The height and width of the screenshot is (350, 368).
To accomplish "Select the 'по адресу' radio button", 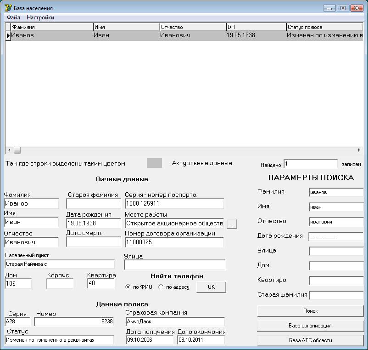I will [161, 287].
